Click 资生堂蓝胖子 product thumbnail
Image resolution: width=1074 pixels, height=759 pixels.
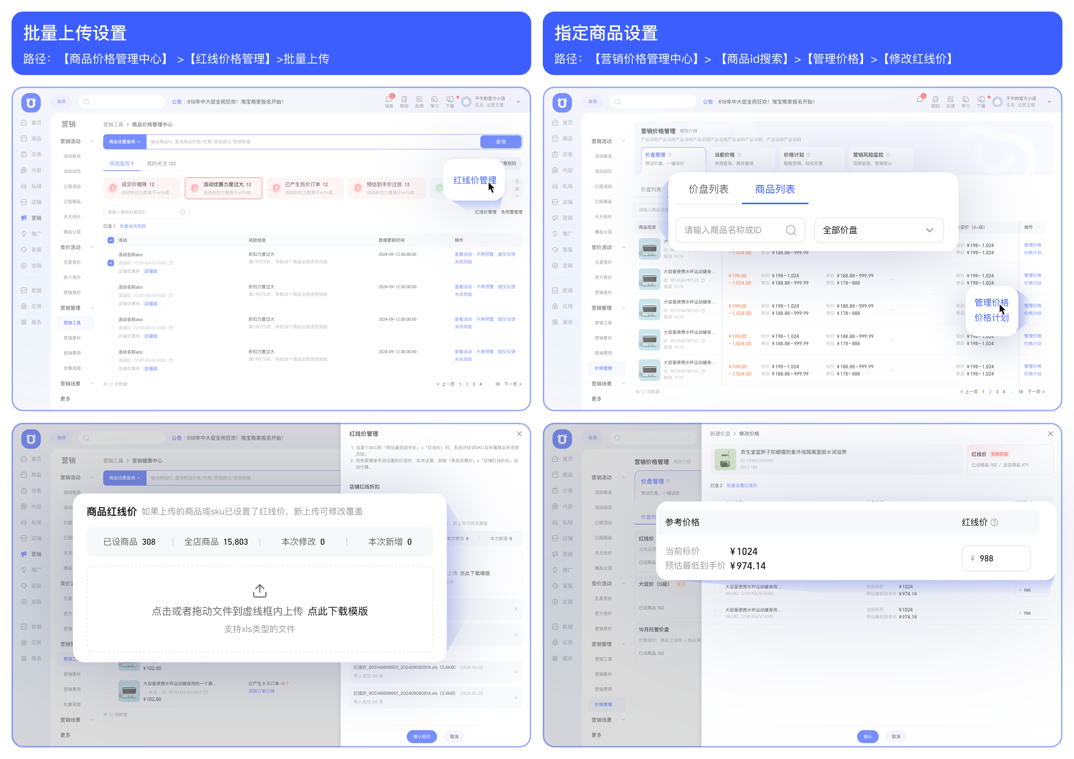point(725,459)
